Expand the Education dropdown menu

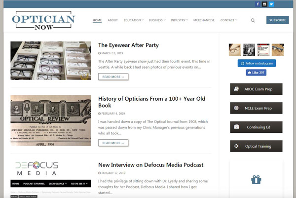point(134,20)
